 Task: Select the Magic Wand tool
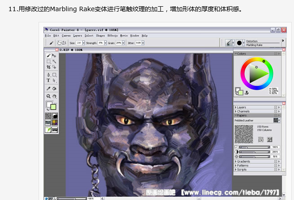pos(54,61)
